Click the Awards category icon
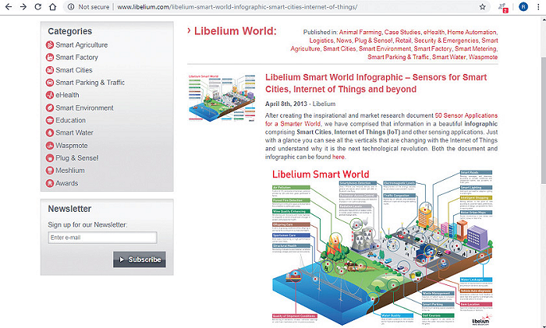This screenshot has width=546, height=328. click(50, 183)
